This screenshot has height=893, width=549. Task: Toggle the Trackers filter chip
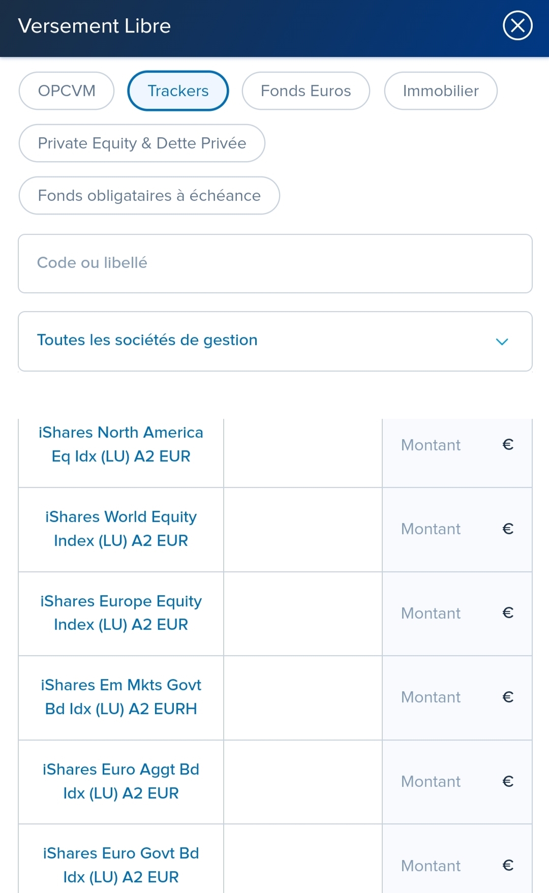178,91
